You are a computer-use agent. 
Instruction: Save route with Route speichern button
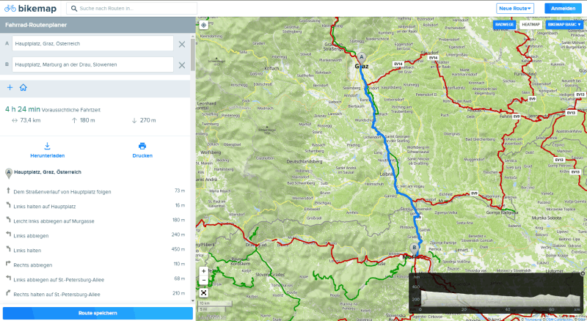point(98,313)
